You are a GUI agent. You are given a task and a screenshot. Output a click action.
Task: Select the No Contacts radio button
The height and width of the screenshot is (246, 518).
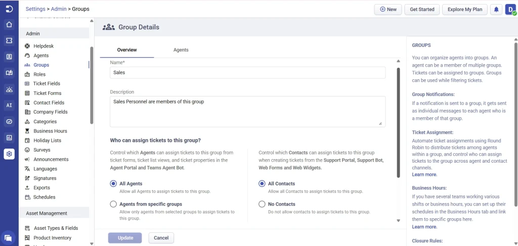click(x=262, y=204)
